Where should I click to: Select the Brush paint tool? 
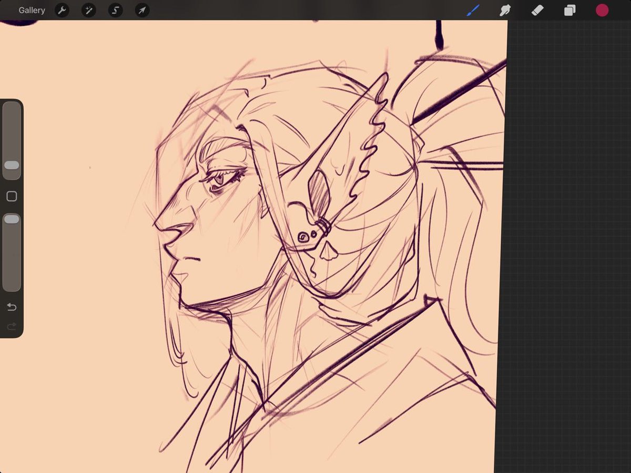point(473,10)
